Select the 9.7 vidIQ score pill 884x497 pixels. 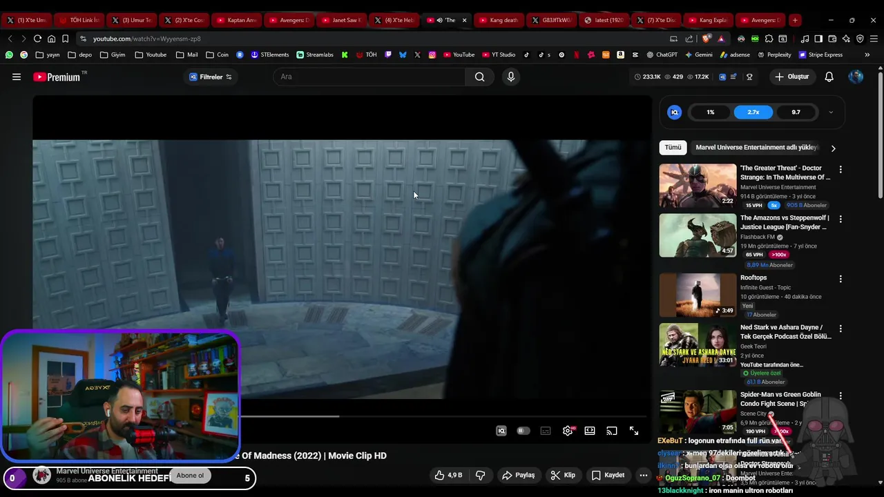(796, 112)
